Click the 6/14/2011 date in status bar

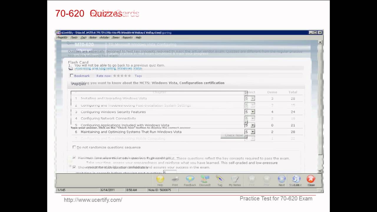click(108, 190)
